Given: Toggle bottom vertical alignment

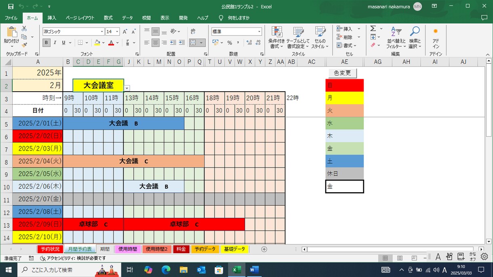Looking at the screenshot, I should 164,31.
